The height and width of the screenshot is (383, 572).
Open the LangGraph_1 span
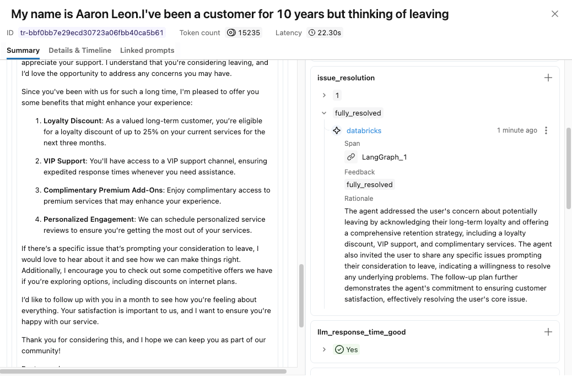pyautogui.click(x=384, y=157)
